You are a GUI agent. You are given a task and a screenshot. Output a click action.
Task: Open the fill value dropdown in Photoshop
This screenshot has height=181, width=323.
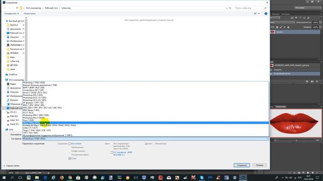point(320,27)
